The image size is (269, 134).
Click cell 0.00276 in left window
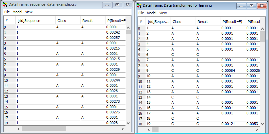115,112
